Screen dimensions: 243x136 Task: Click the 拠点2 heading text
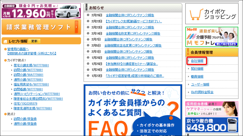pos(11,114)
